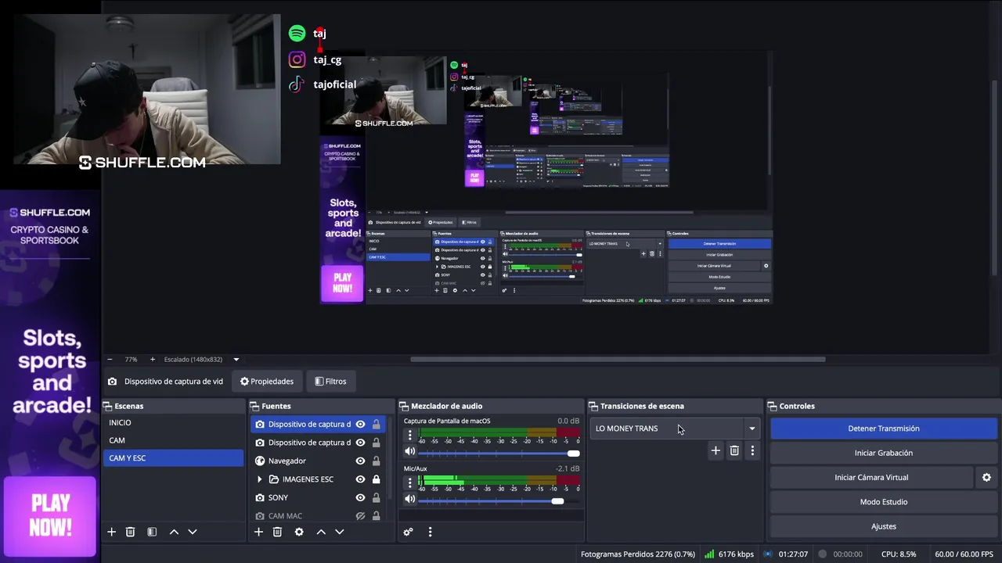Click Iniciar Cámara Virtual button
The height and width of the screenshot is (563, 1002).
pos(871,477)
